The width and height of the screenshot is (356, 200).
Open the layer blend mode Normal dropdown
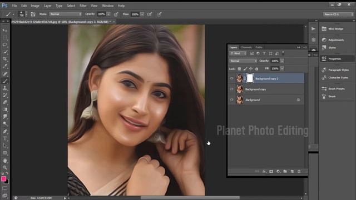pyautogui.click(x=243, y=61)
